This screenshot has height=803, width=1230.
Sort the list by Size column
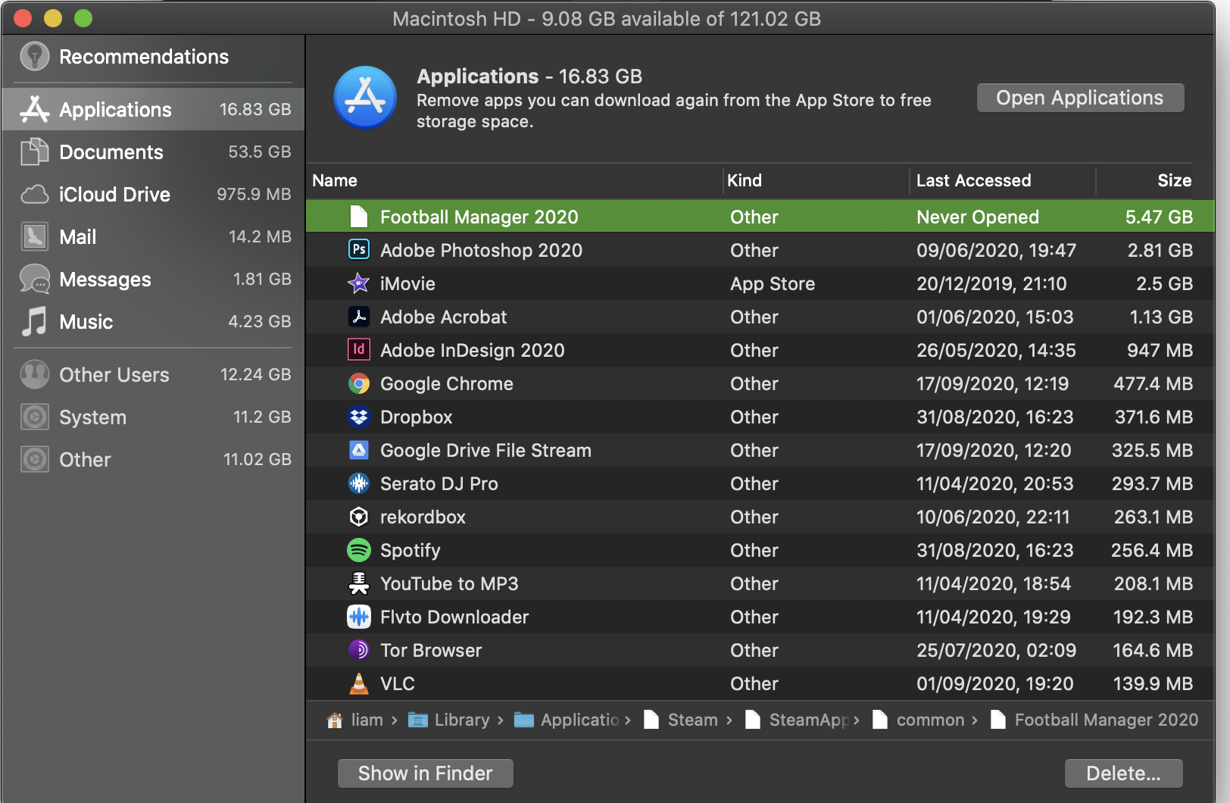(x=1173, y=180)
